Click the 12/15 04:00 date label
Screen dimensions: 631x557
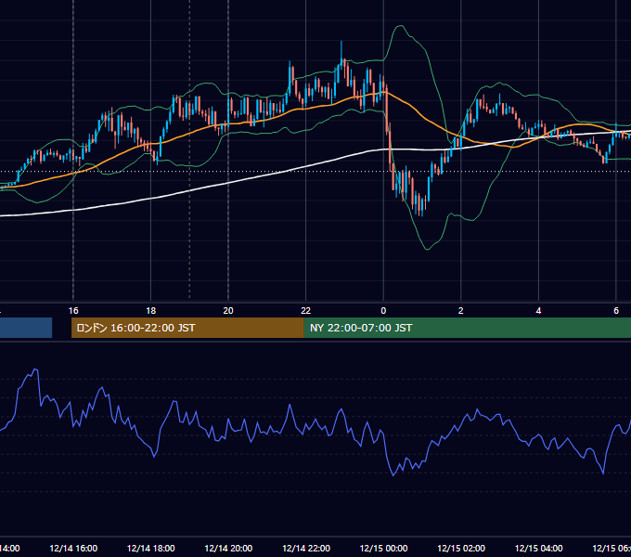[x=538, y=548]
